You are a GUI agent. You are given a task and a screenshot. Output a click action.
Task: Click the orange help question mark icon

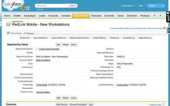point(164,28)
